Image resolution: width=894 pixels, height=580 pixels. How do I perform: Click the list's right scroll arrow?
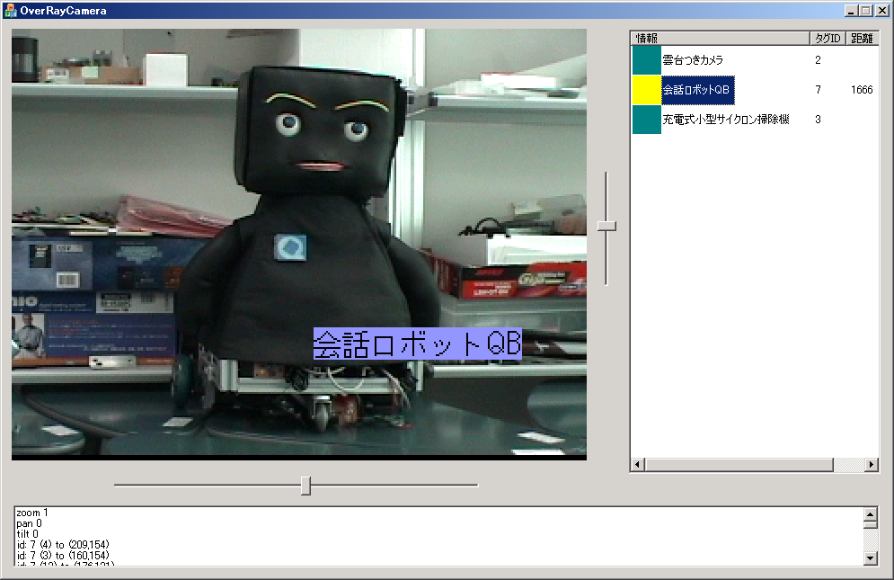coord(872,465)
